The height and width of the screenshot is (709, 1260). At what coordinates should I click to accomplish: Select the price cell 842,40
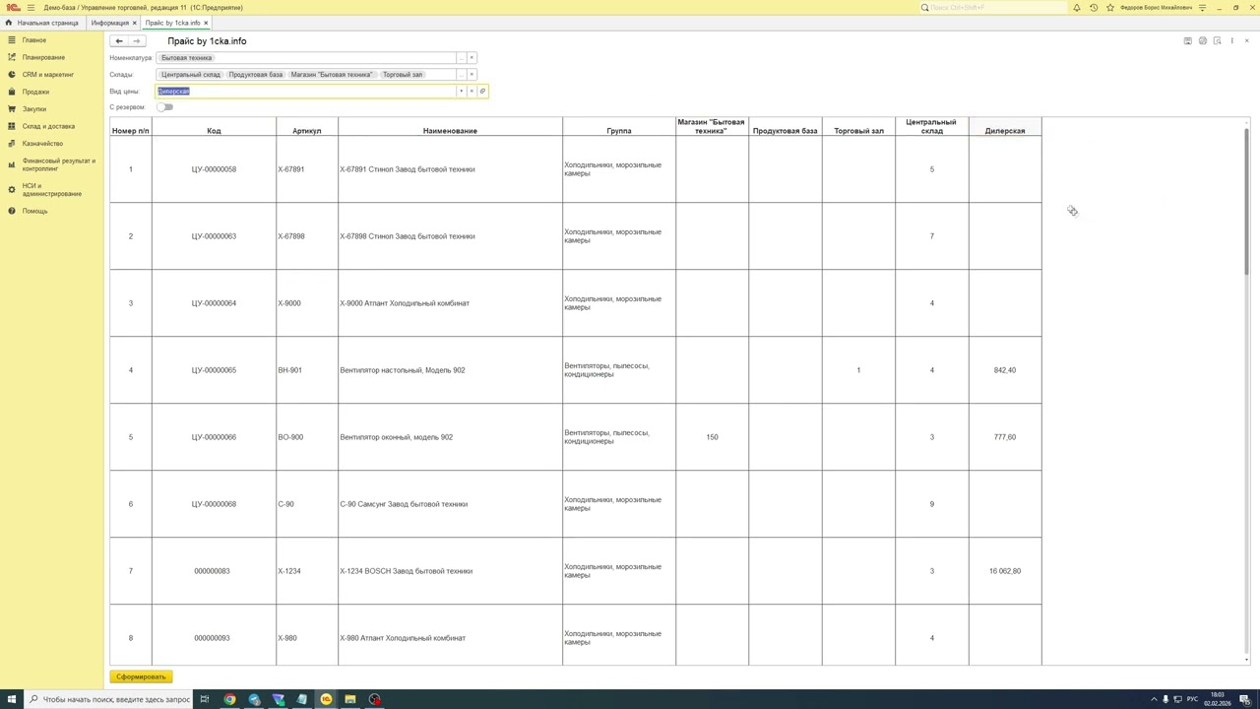(x=1005, y=370)
